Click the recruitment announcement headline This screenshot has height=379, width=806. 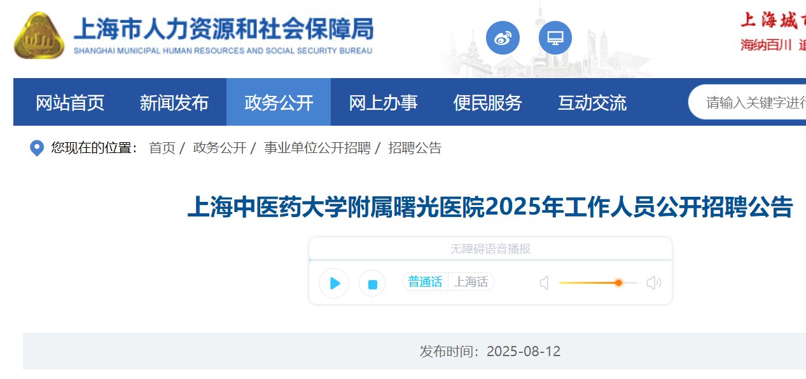490,208
